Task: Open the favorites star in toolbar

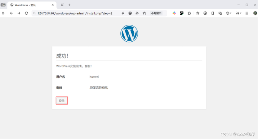Action: tap(197, 13)
